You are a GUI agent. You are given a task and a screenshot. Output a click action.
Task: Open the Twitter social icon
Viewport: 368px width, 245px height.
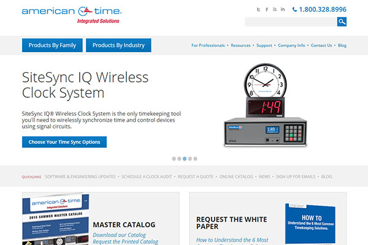click(x=259, y=9)
